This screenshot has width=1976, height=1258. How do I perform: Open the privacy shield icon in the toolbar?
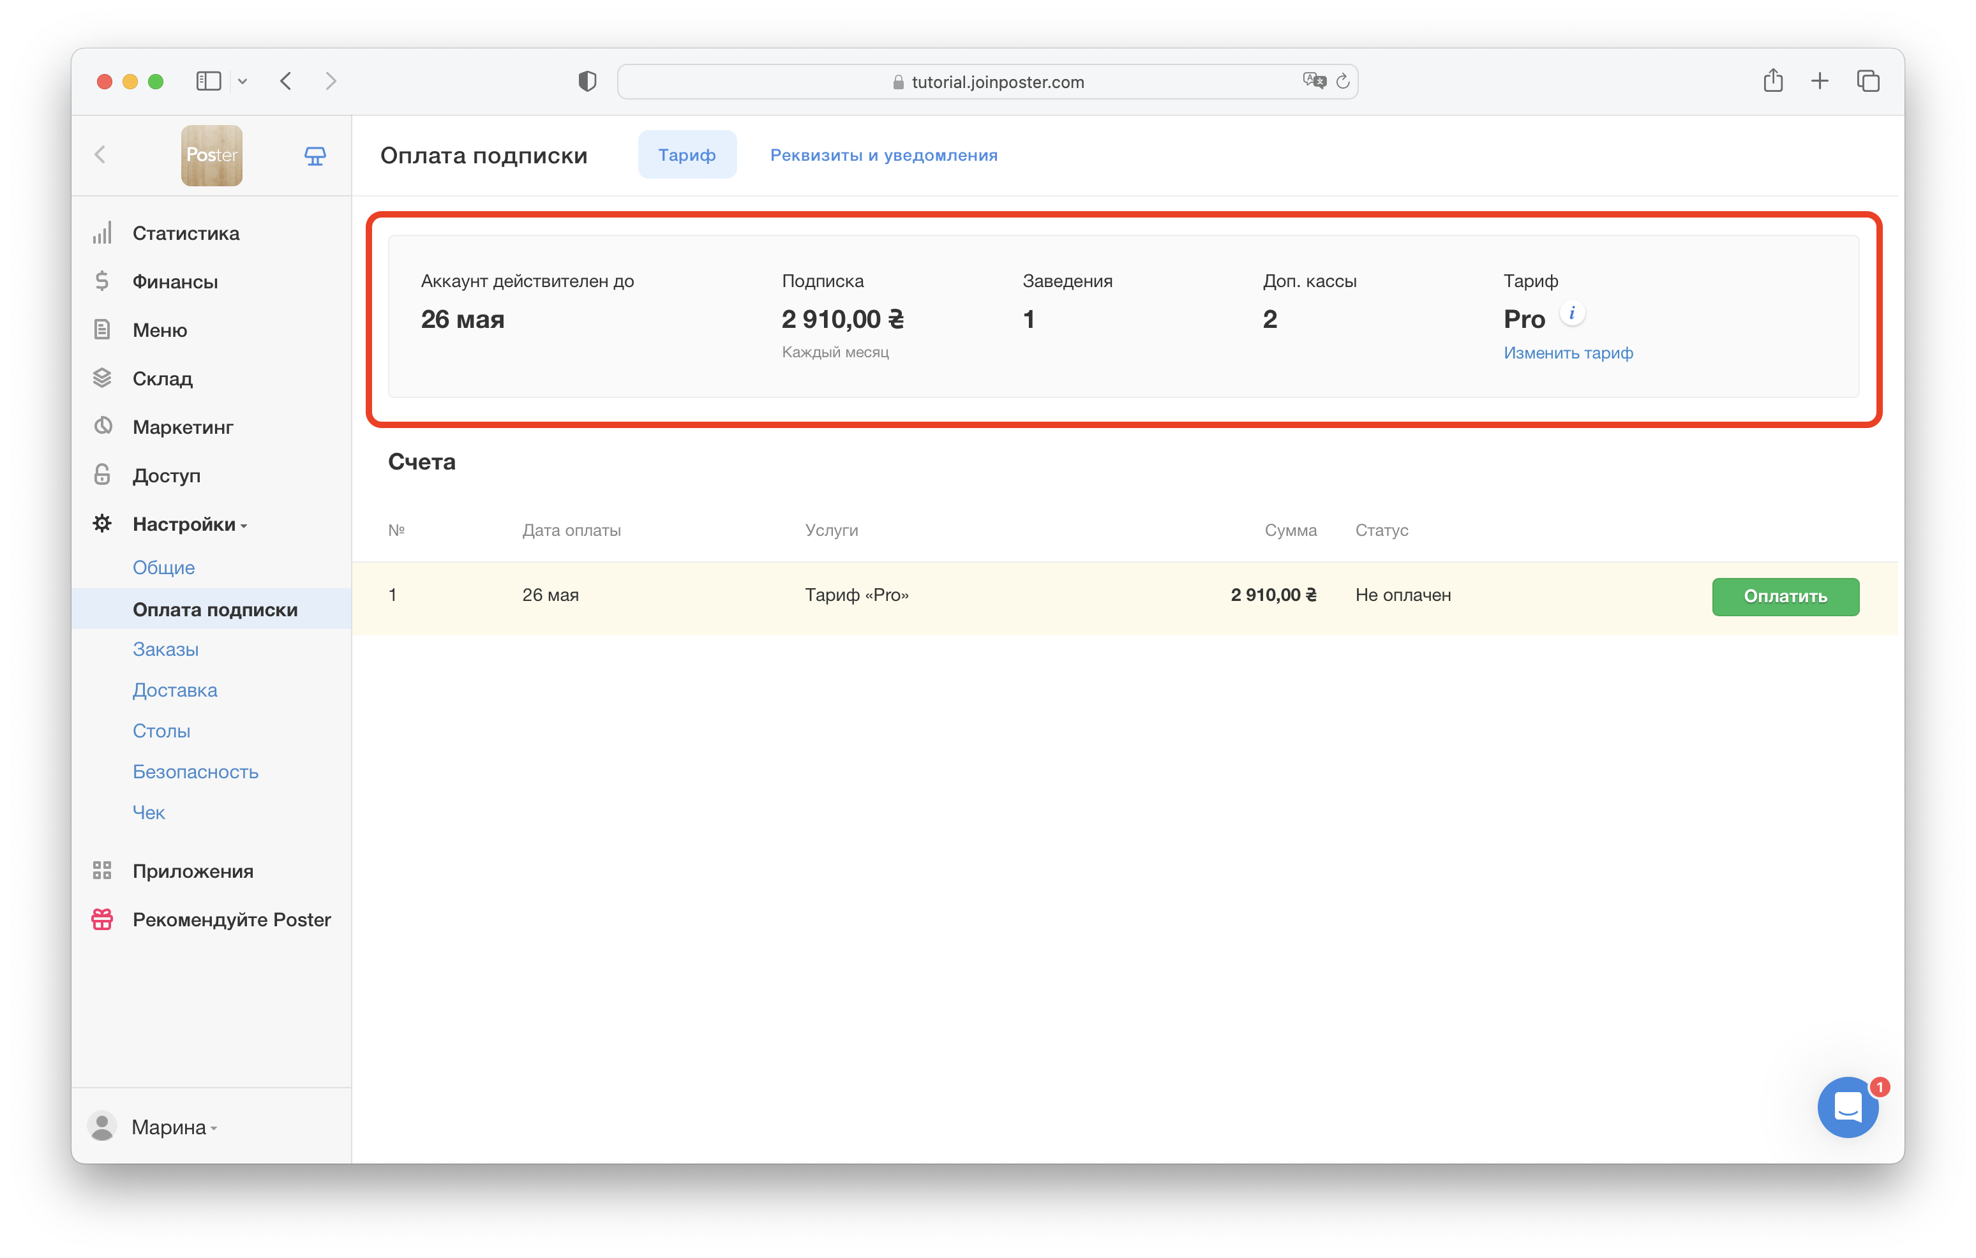[x=587, y=81]
